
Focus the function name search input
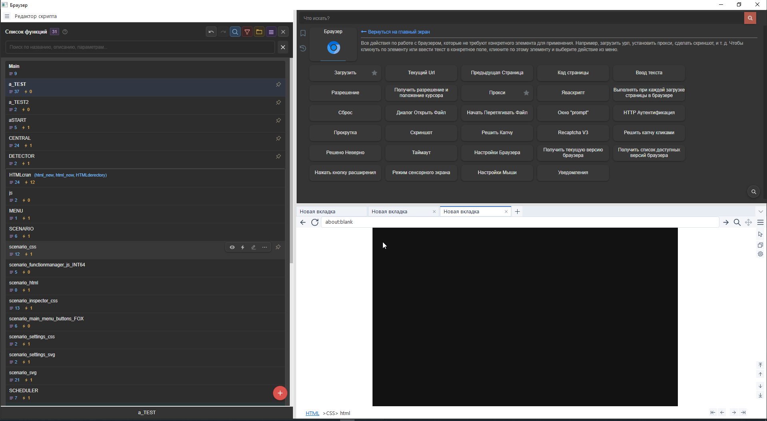pos(140,47)
